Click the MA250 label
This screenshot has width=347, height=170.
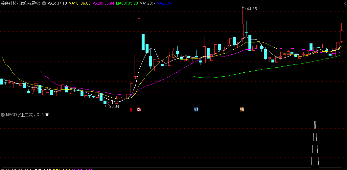(x=164, y=3)
